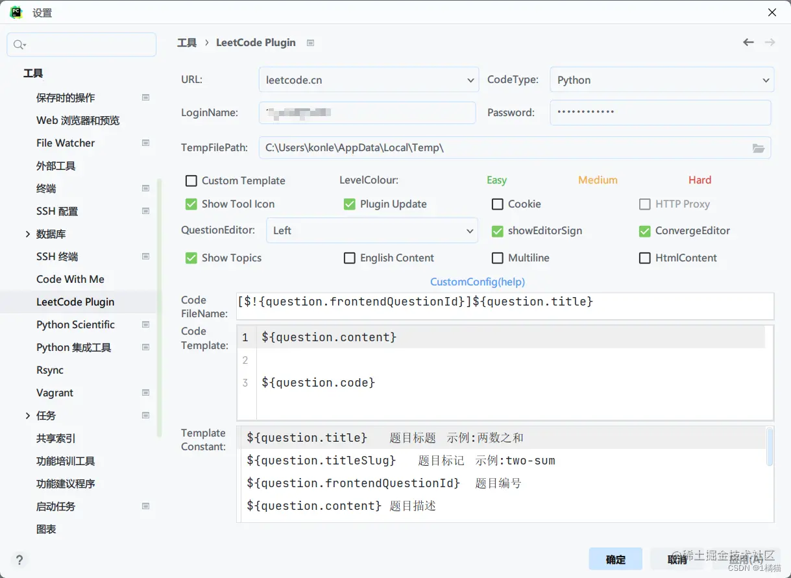
Task: Select the ${question.titleSlug} constant row
Action: point(502,461)
